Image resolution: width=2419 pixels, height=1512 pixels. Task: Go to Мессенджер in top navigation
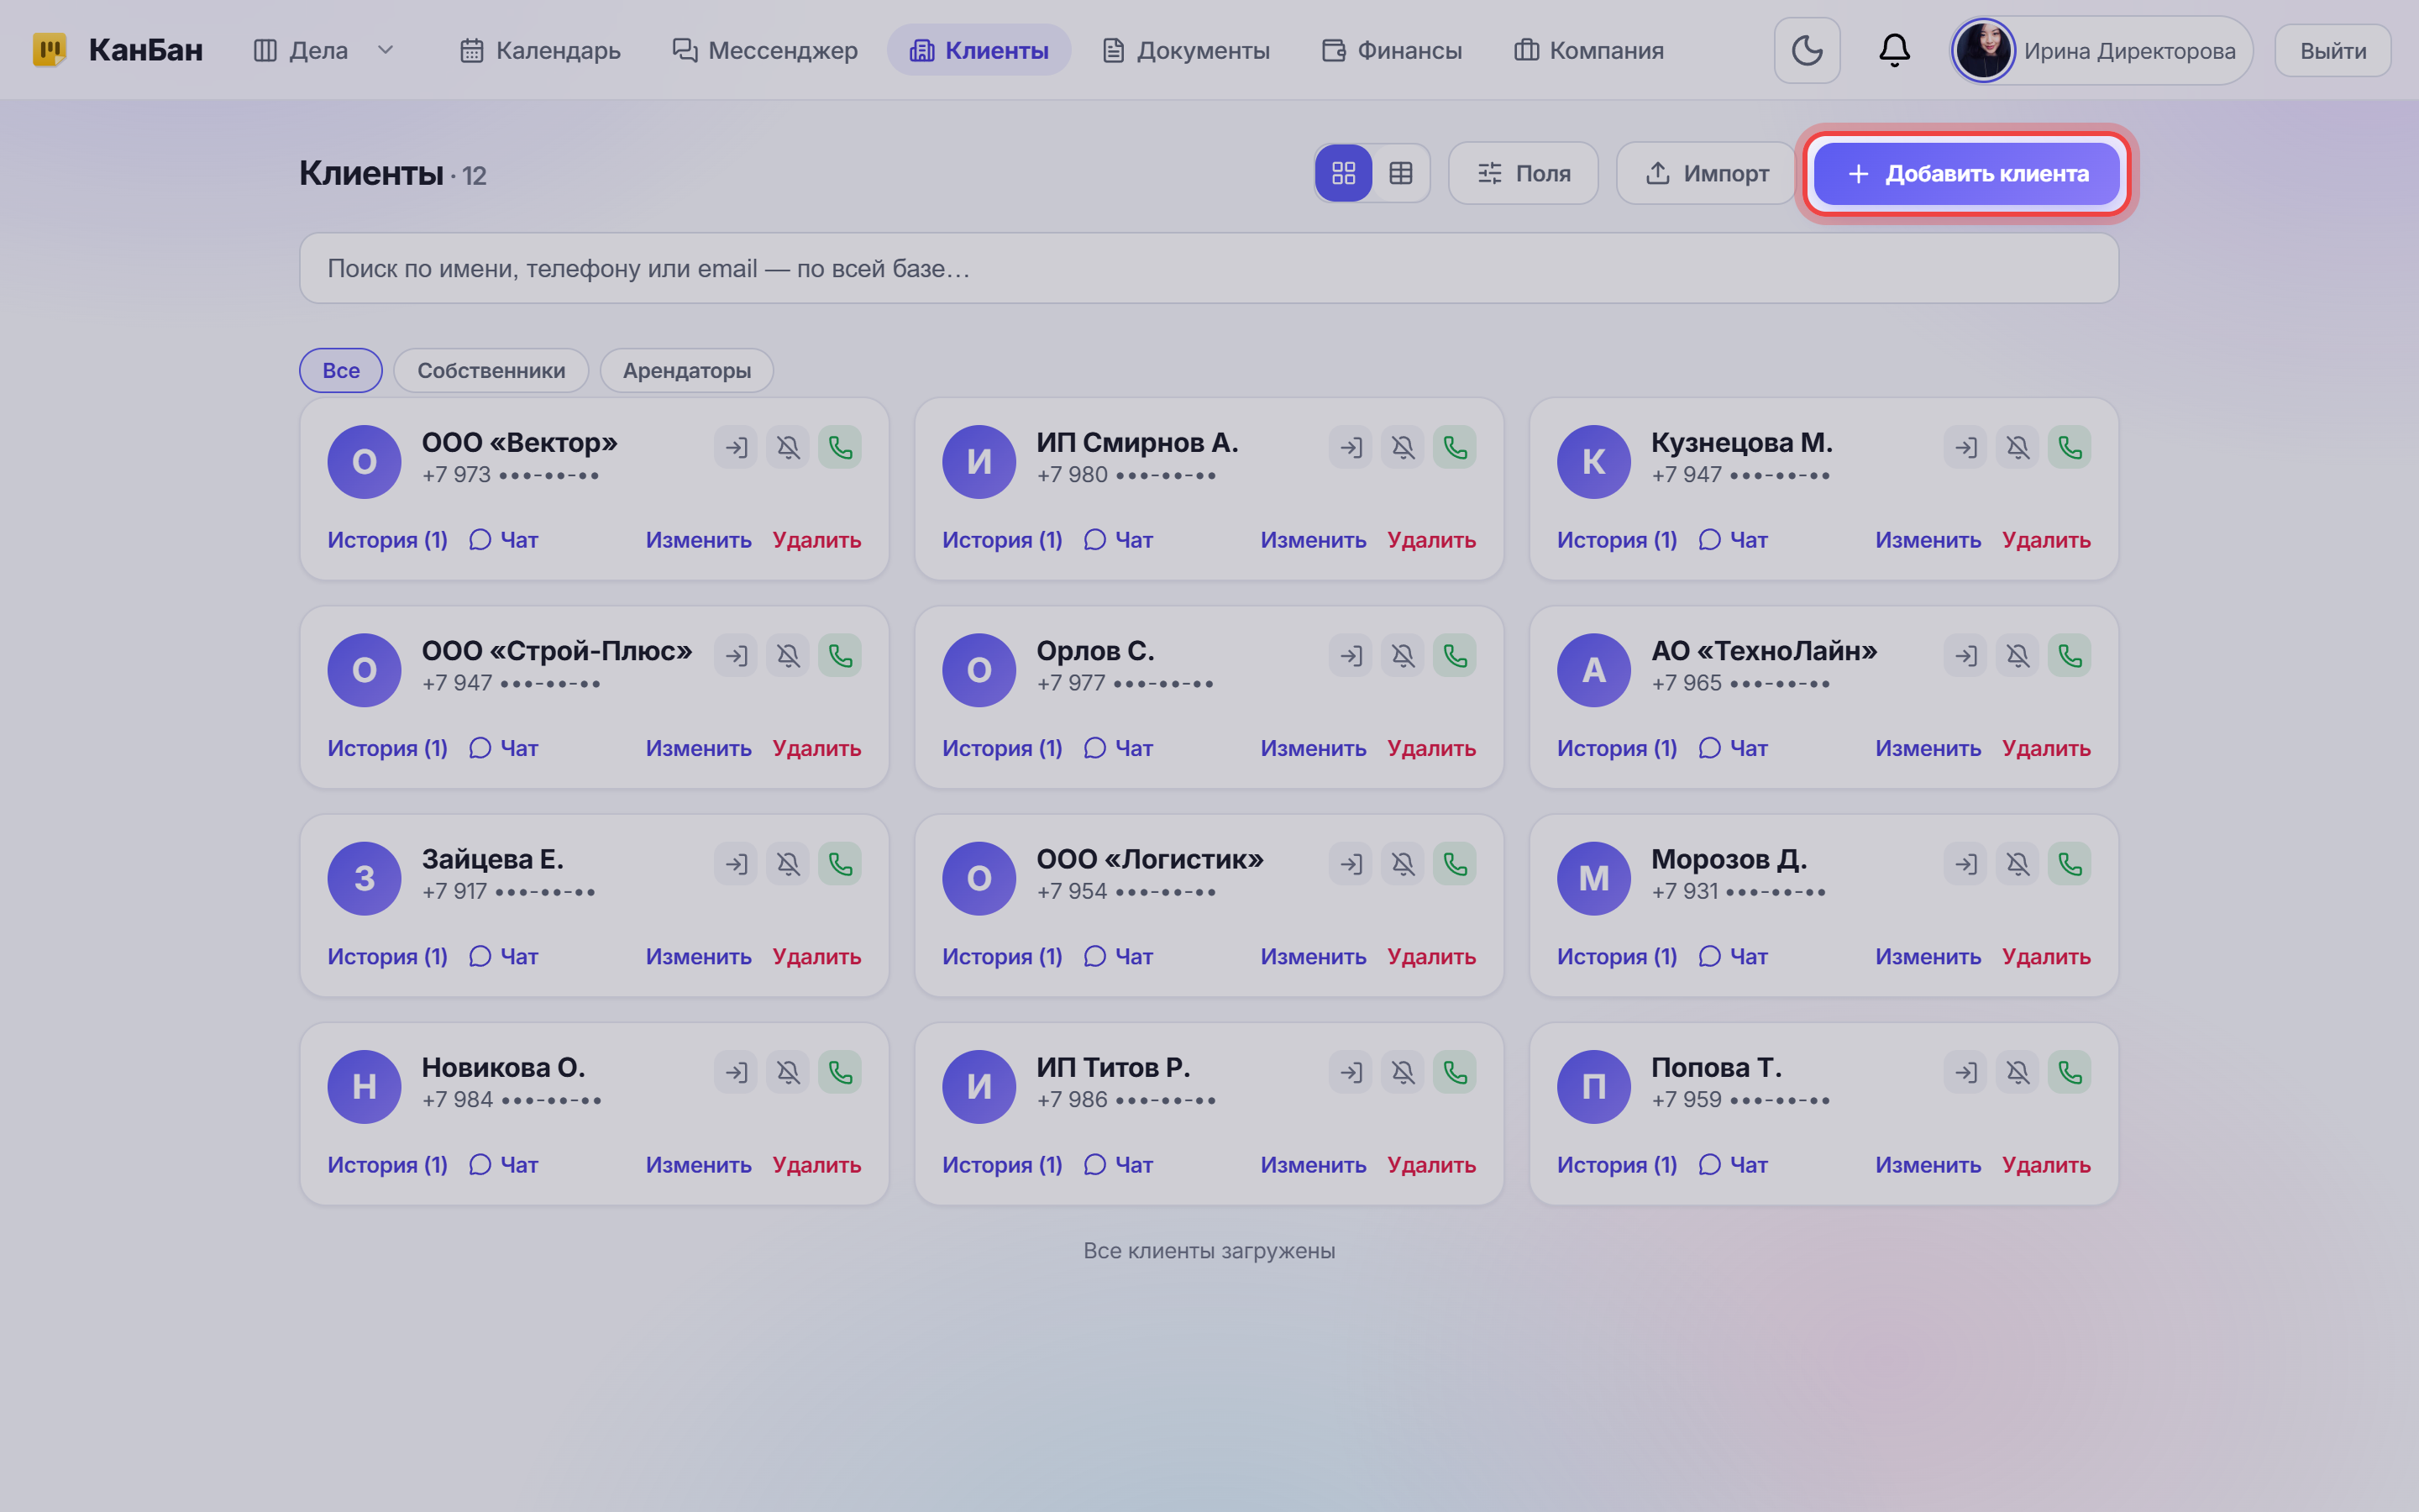coord(764,50)
